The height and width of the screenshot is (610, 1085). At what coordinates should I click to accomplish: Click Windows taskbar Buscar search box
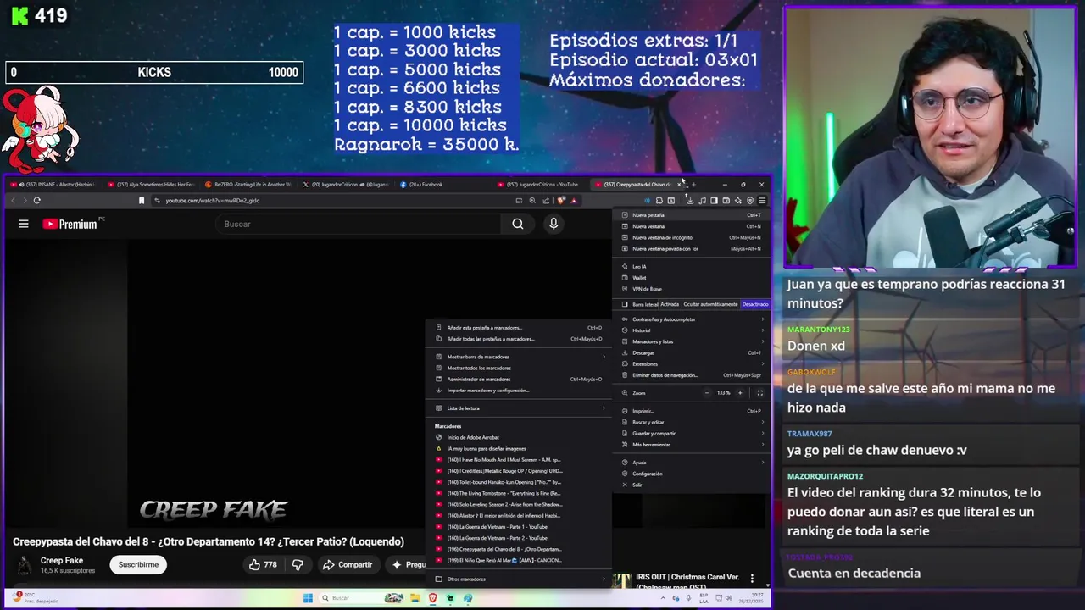(361, 598)
